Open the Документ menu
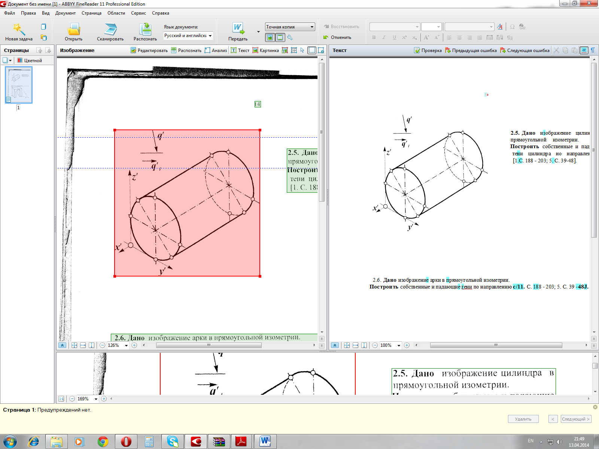This screenshot has width=599, height=449. click(66, 13)
